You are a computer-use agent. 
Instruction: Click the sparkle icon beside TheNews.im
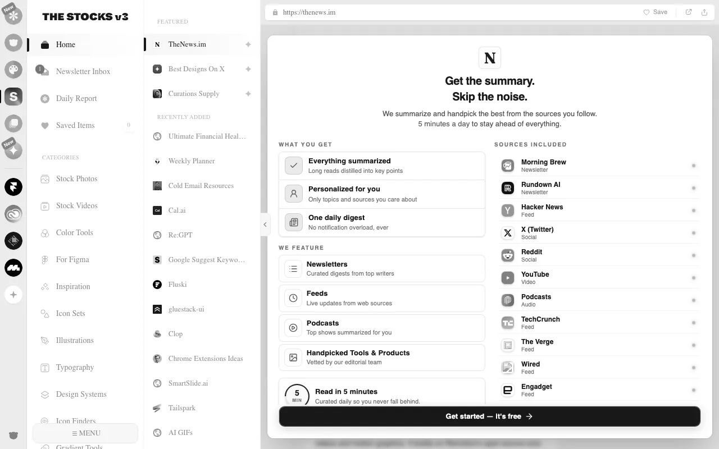tap(248, 44)
